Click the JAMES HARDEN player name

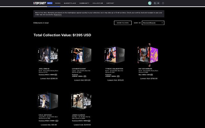[78, 115]
